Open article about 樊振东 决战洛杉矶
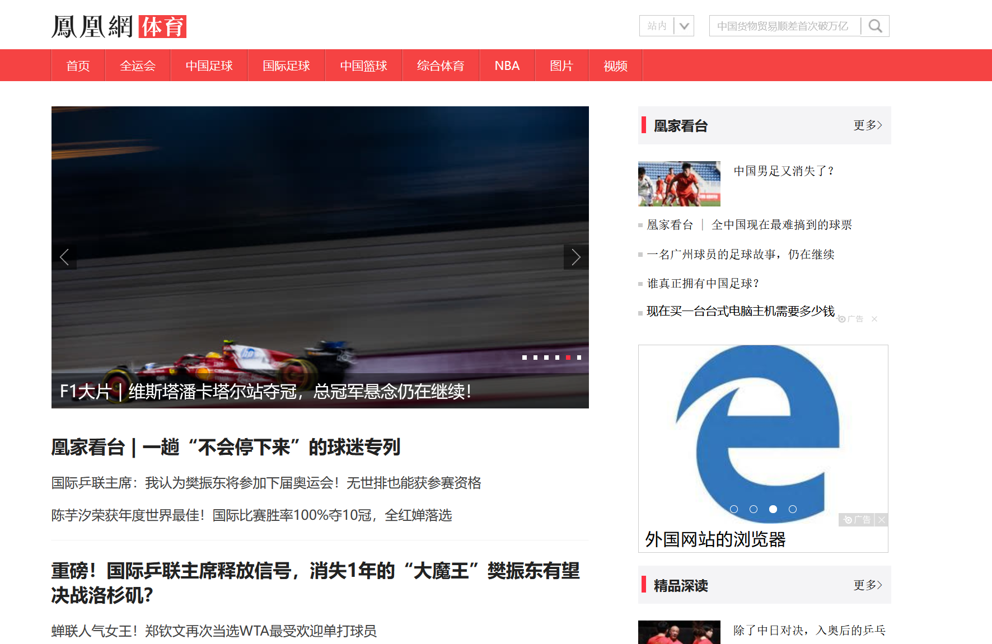 click(x=315, y=582)
